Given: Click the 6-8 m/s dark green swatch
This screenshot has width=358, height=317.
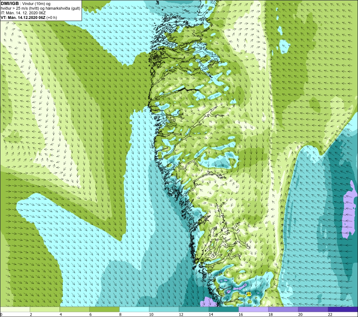Looking at the screenshot, I should [104, 309].
